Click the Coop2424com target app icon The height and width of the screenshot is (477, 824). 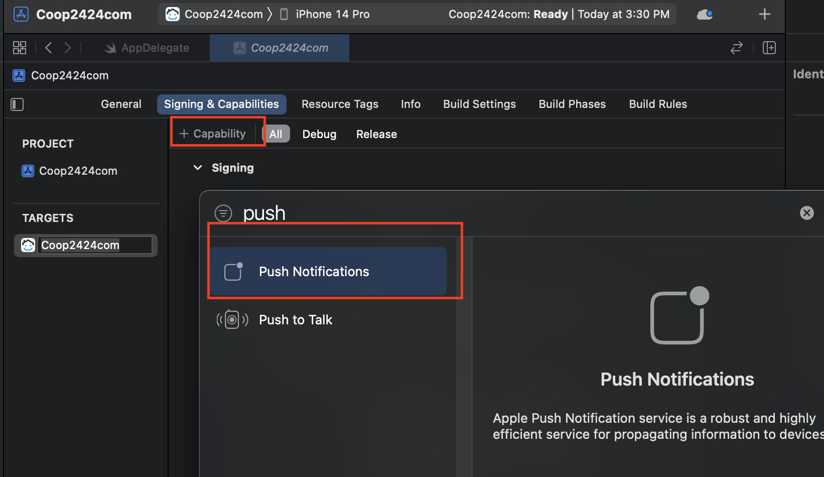28,245
